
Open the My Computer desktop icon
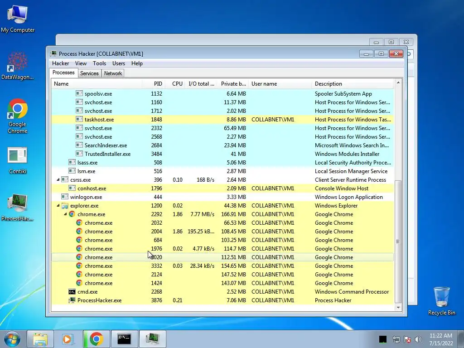pos(18,19)
